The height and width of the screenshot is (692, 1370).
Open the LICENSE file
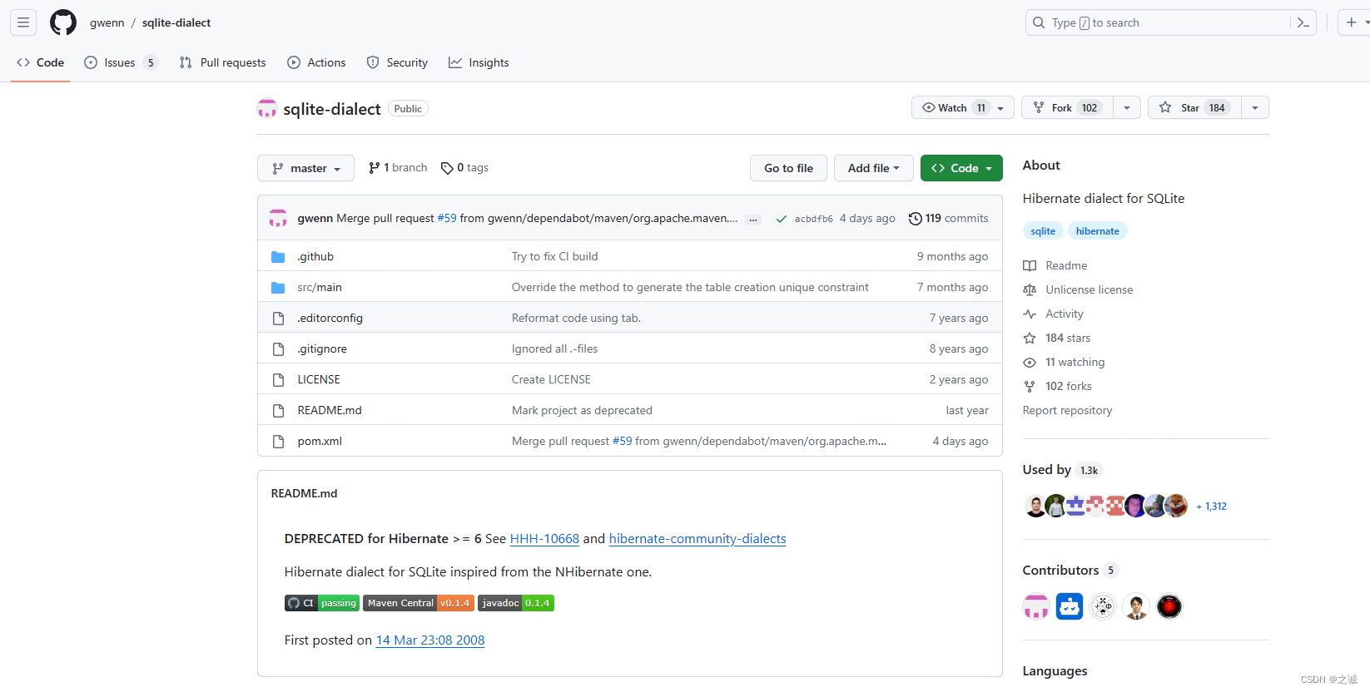click(x=319, y=380)
